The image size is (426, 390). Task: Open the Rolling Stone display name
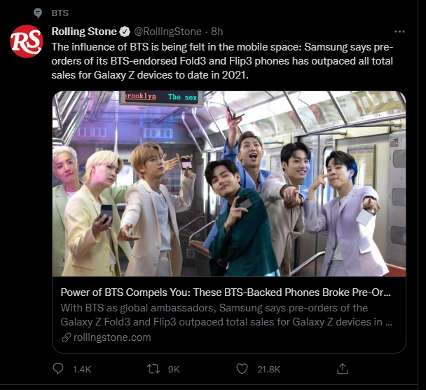[84, 32]
